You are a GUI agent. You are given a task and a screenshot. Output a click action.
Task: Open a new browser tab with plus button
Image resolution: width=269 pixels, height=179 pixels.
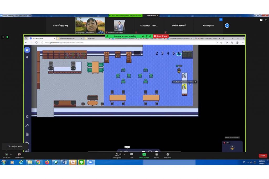click(223, 39)
